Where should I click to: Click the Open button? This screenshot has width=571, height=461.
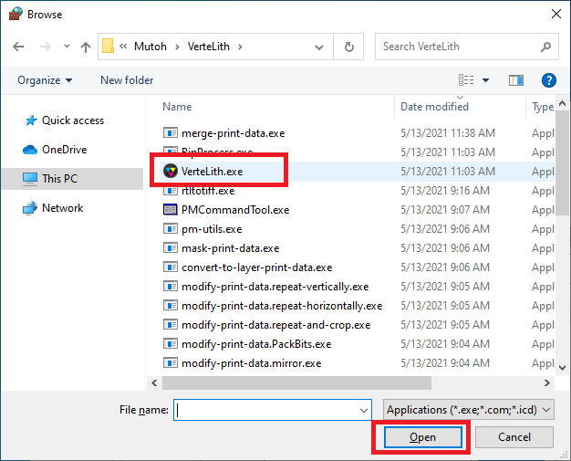click(423, 437)
